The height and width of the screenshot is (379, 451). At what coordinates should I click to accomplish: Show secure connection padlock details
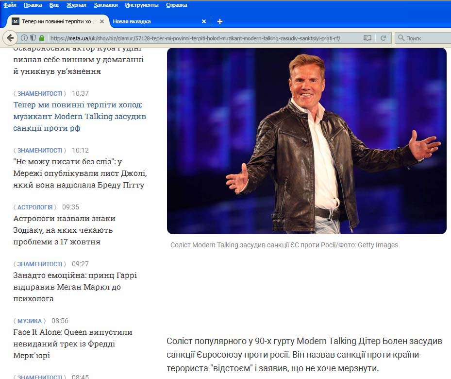[x=42, y=38]
